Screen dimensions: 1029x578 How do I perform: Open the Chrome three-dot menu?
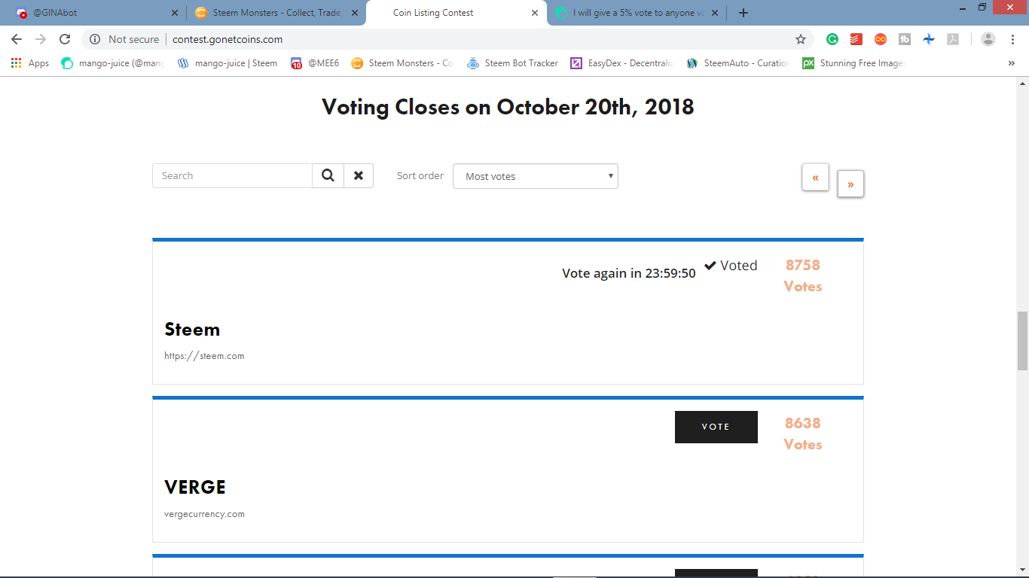pyautogui.click(x=1012, y=39)
